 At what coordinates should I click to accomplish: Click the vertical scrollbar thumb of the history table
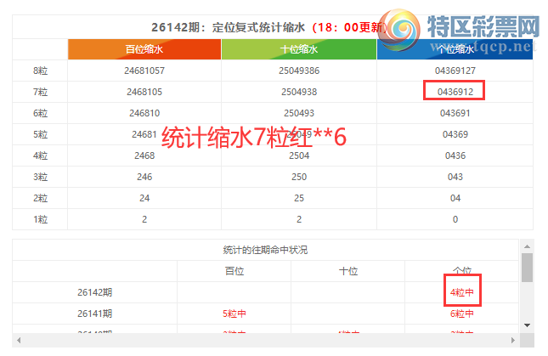(x=527, y=268)
